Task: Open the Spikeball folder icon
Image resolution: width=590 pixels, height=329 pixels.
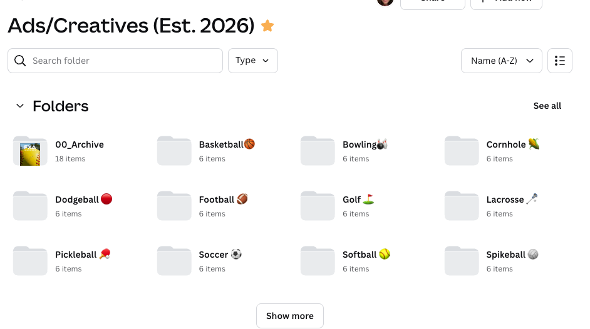Action: tap(462, 261)
